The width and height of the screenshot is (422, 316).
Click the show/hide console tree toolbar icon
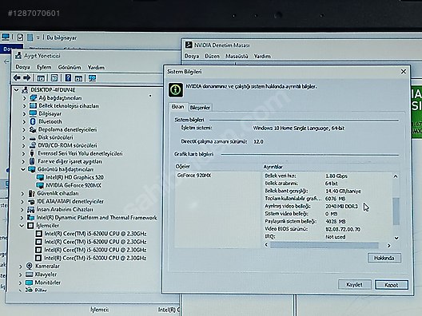[41, 78]
